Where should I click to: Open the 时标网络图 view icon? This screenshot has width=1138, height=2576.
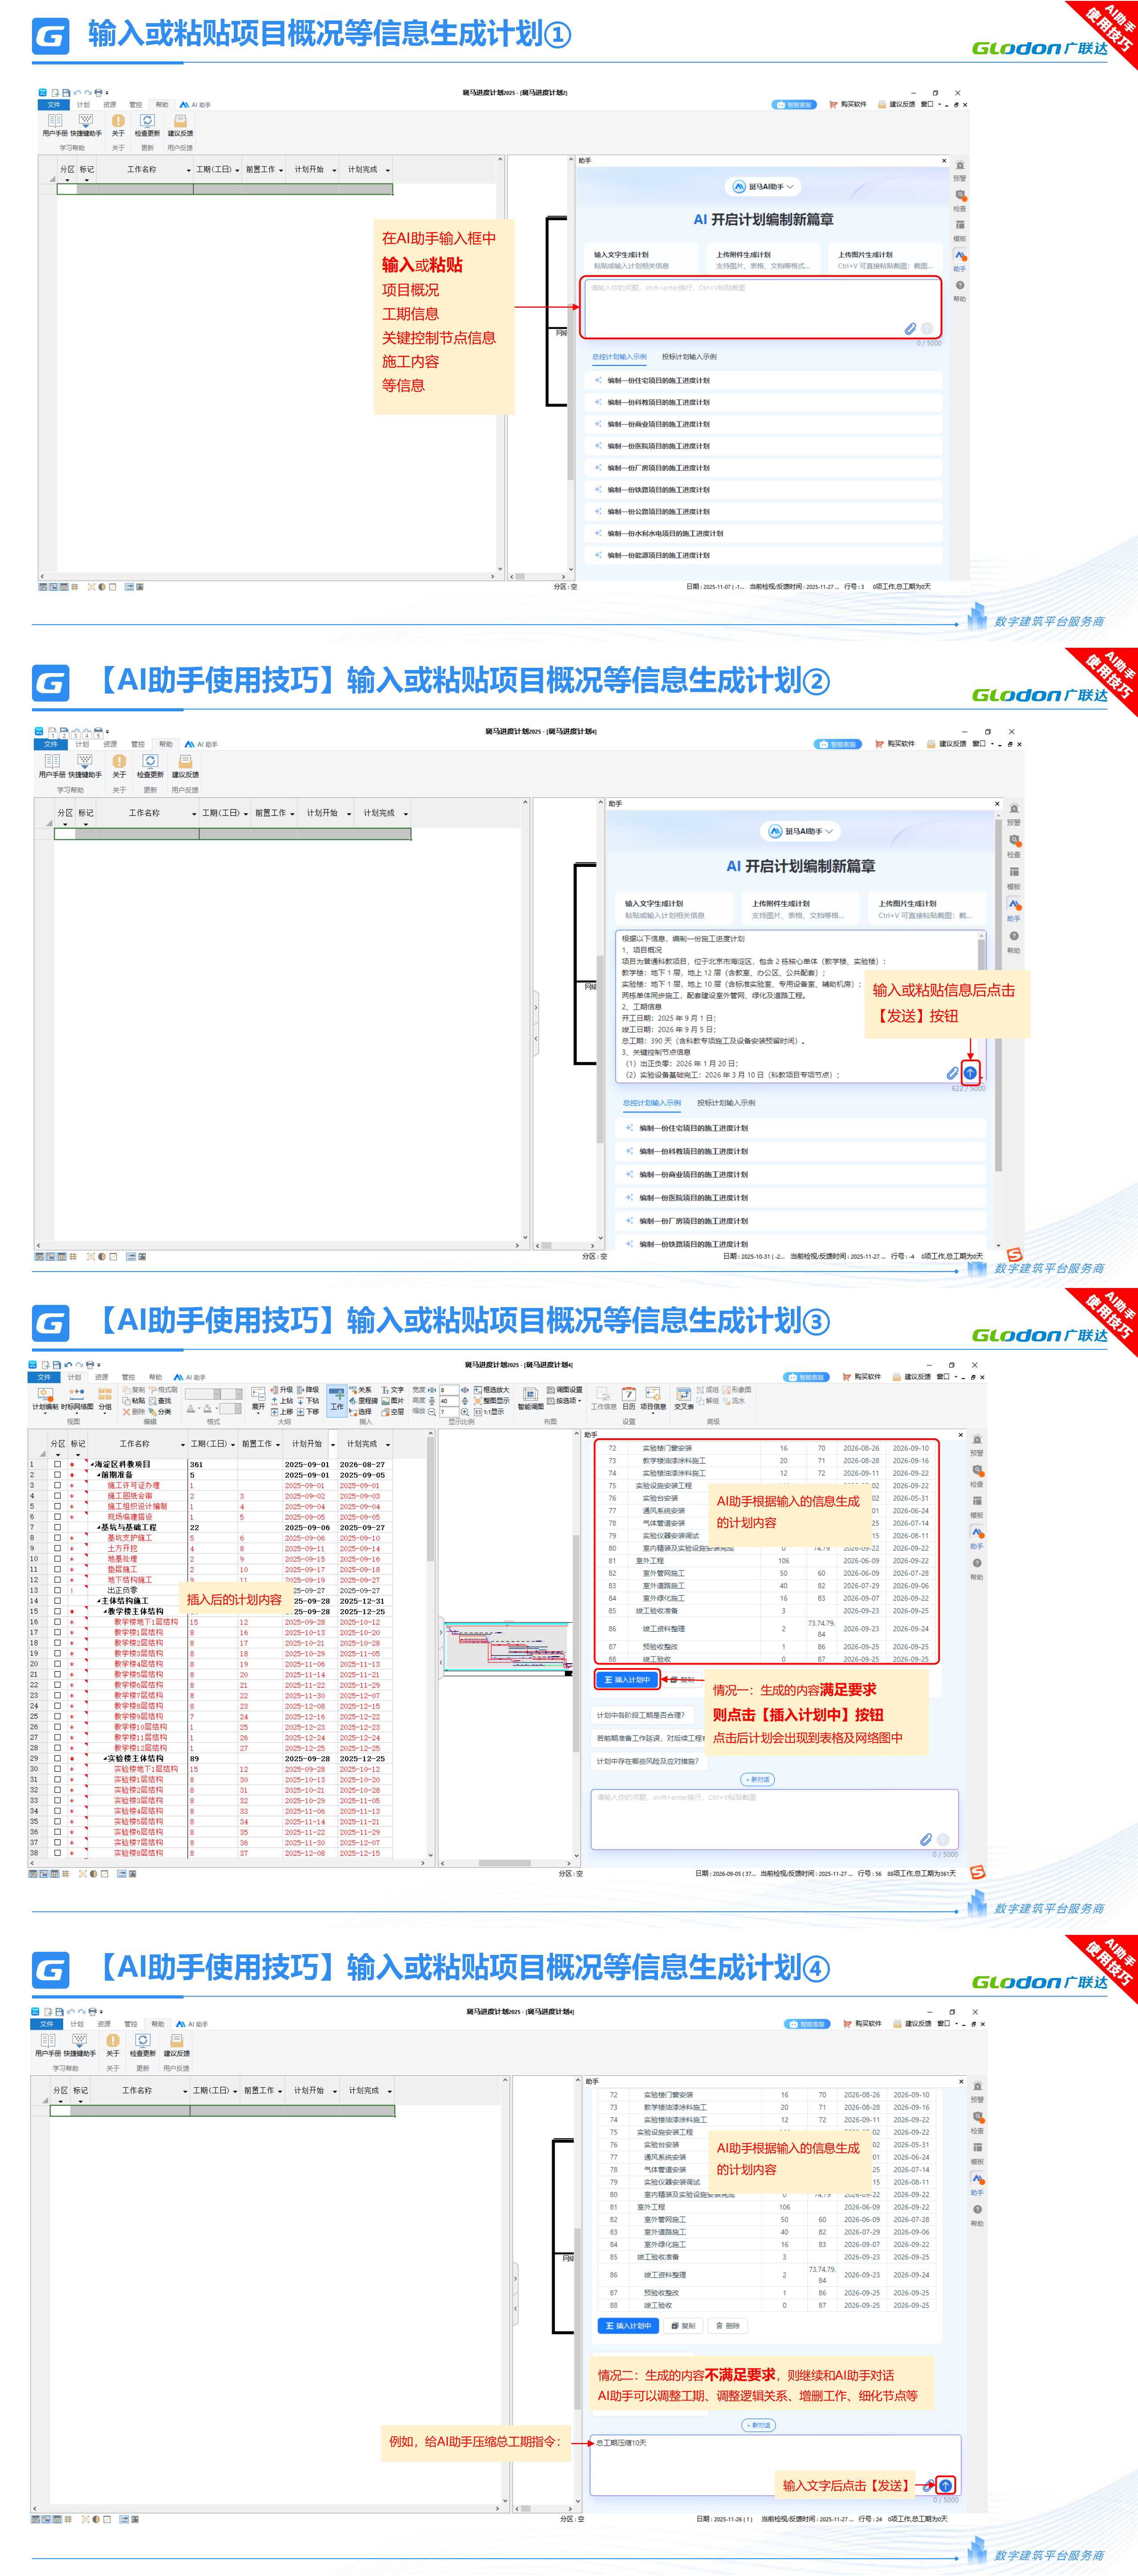(x=76, y=1393)
